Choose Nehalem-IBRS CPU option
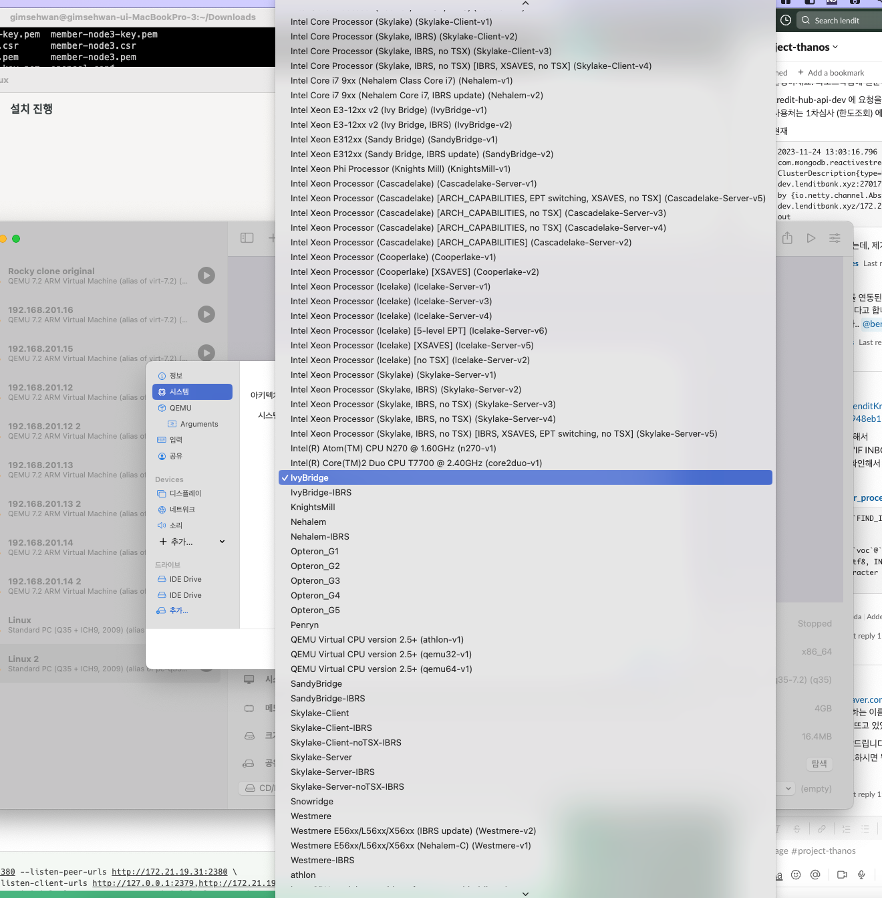The image size is (882, 898). [525, 536]
